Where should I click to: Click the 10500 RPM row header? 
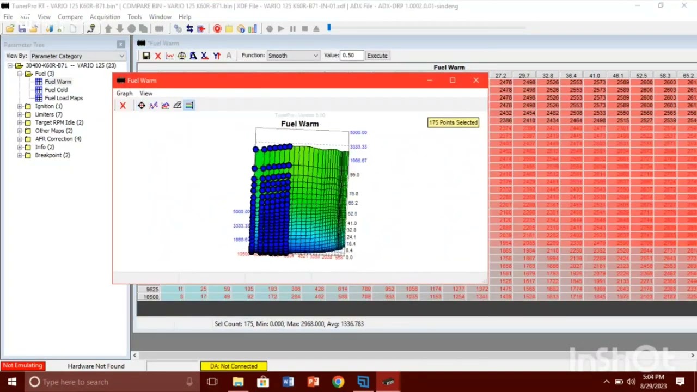pos(149,297)
